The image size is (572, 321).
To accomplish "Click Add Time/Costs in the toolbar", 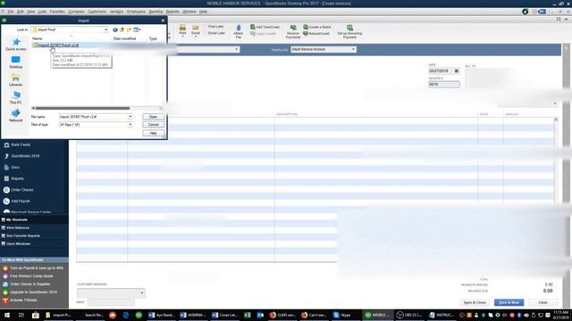I will 265,27.
